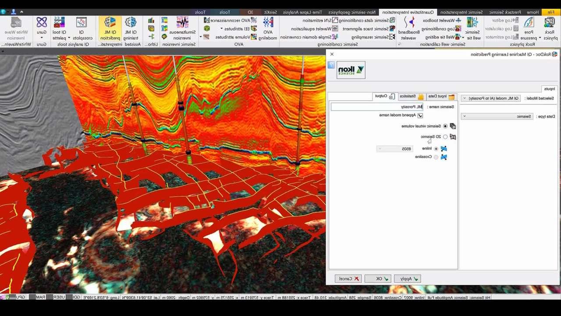Switch to the Input Data tab
The height and width of the screenshot is (316, 561).
pos(441,96)
